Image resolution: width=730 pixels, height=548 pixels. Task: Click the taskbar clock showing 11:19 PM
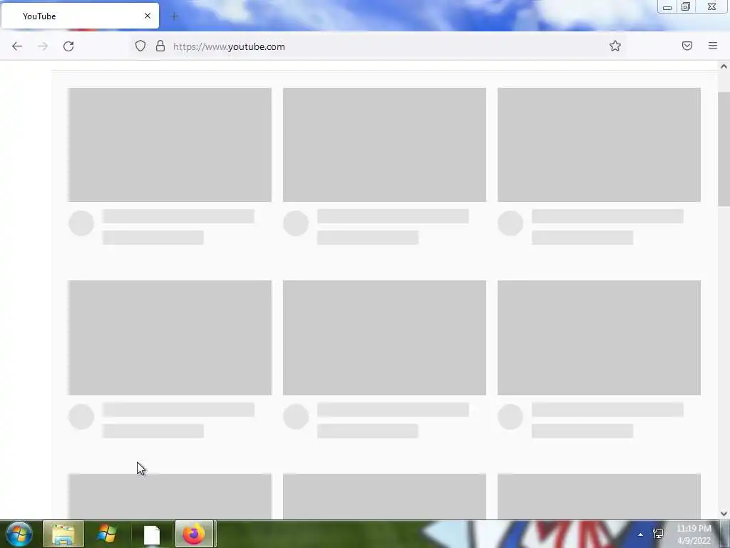click(694, 534)
